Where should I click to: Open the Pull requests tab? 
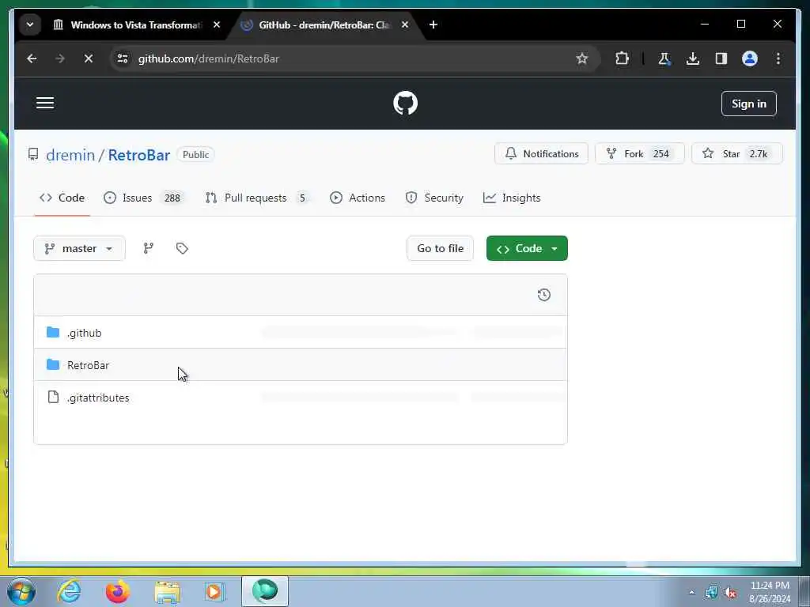[x=259, y=198]
